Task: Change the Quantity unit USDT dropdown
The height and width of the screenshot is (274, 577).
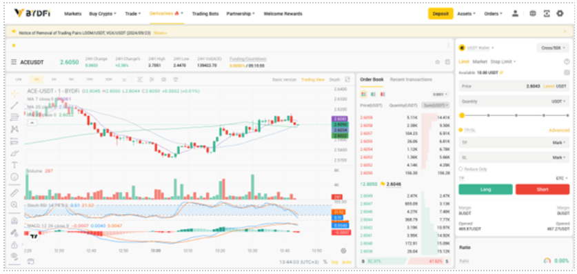Action: point(558,101)
